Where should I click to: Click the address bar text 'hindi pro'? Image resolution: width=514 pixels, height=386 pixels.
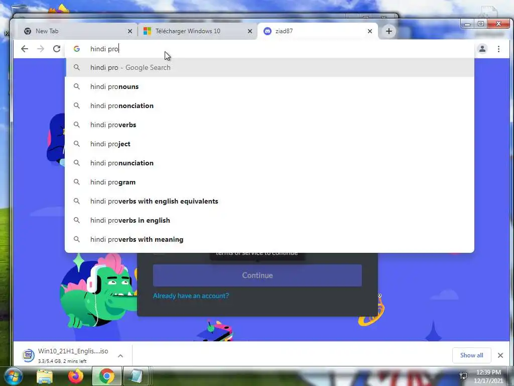click(x=104, y=49)
